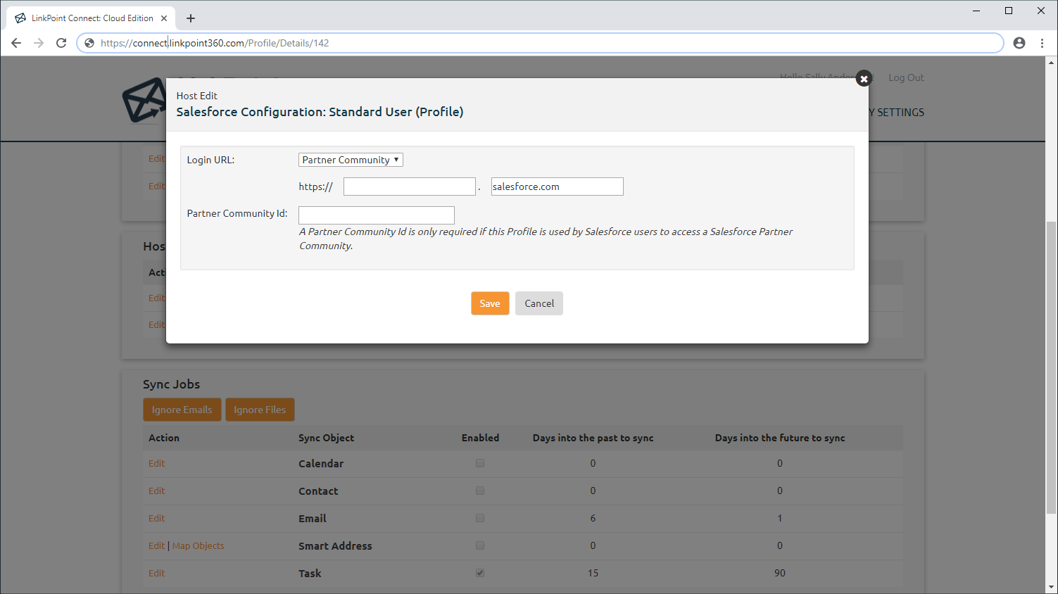Click the salesforce.com domain field
The height and width of the screenshot is (594, 1058).
click(x=557, y=187)
